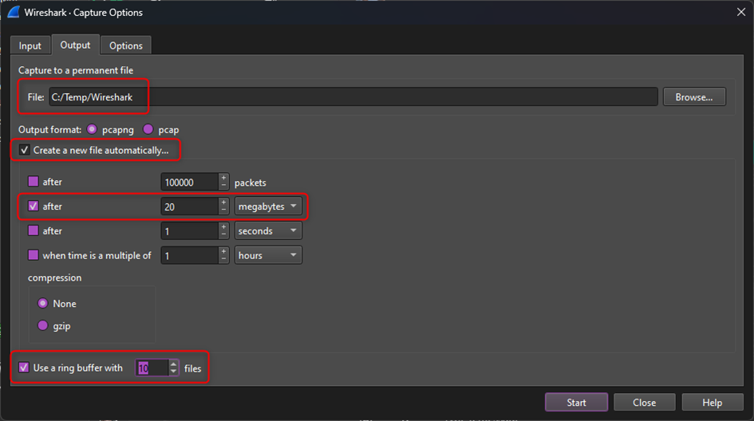Select the Output tab

pos(75,45)
